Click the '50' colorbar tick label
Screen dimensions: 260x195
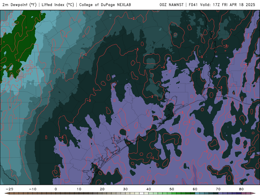pos(172,189)
